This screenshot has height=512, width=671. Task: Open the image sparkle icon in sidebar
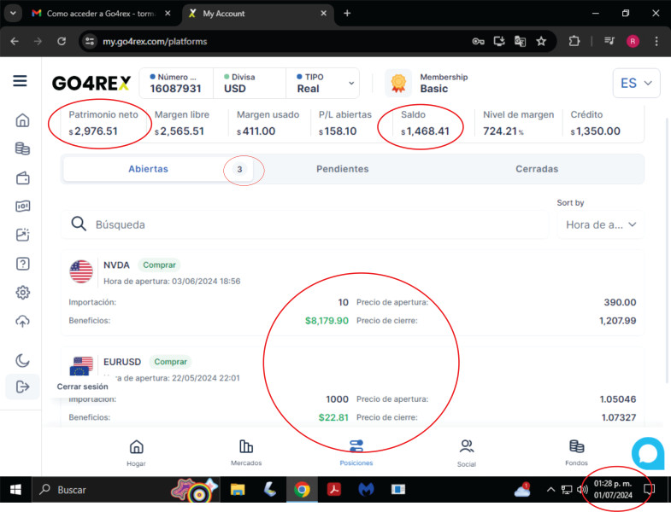[x=22, y=235]
